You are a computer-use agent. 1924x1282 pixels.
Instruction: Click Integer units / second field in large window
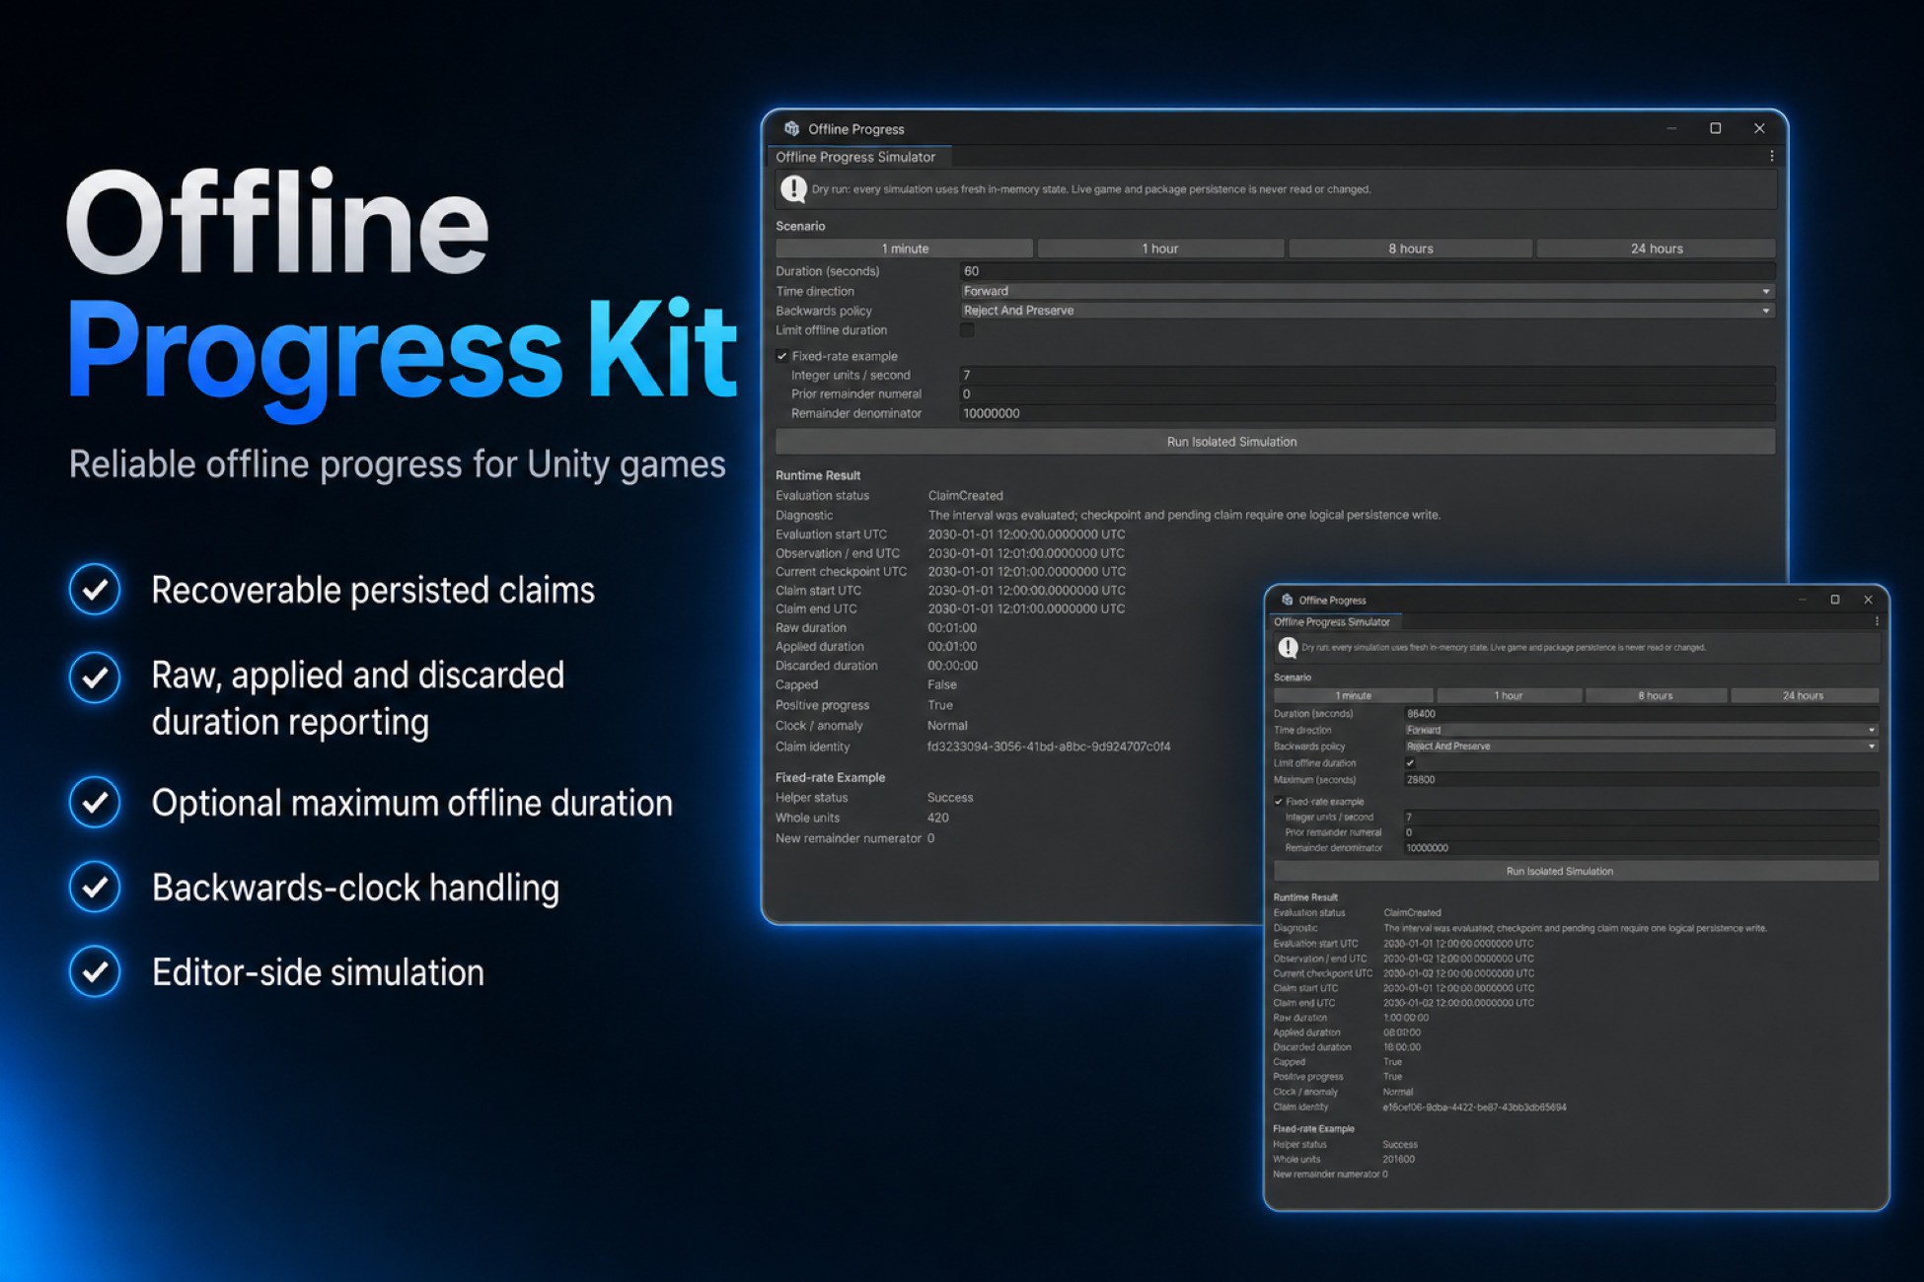pyautogui.click(x=1368, y=375)
